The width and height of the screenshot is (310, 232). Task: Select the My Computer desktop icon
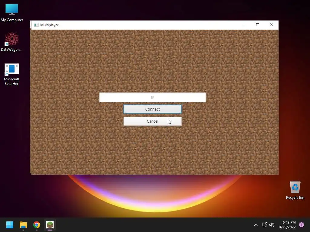(12, 13)
